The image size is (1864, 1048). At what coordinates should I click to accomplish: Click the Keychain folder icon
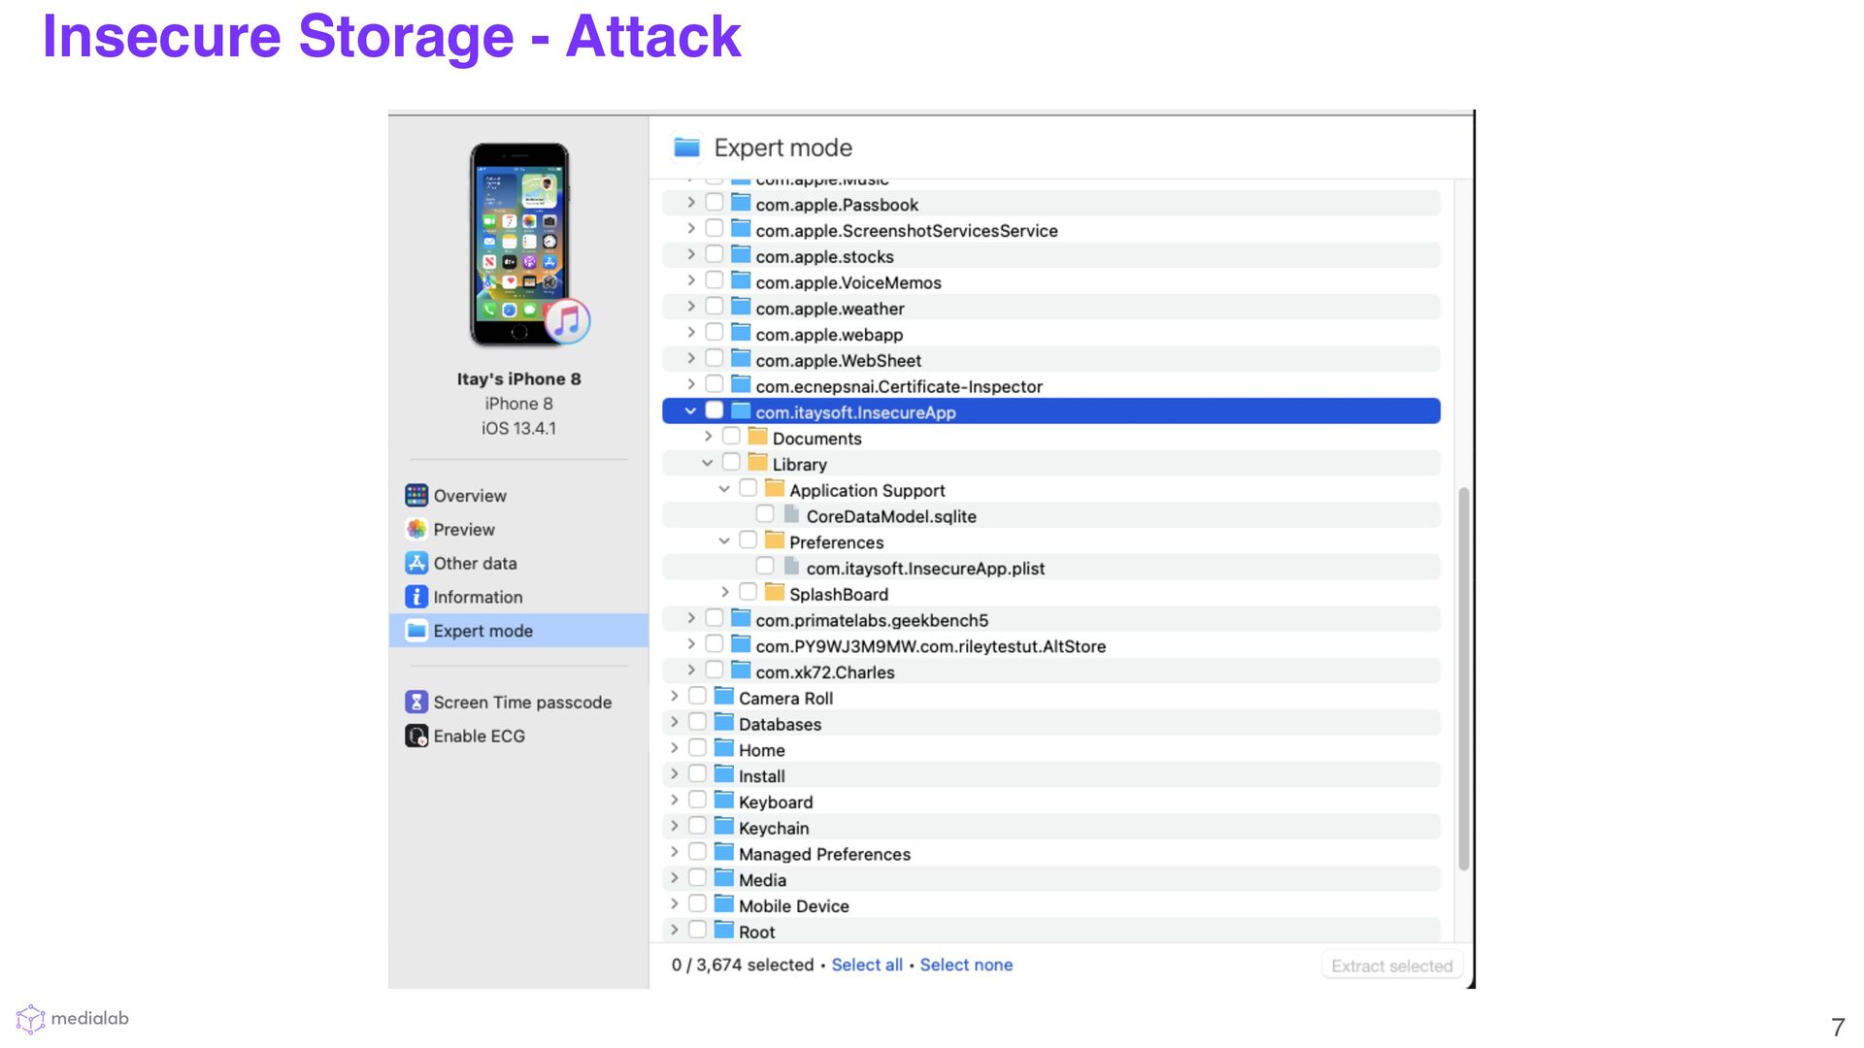(724, 827)
